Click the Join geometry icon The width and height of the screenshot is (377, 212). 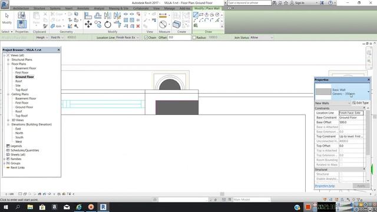(52, 26)
